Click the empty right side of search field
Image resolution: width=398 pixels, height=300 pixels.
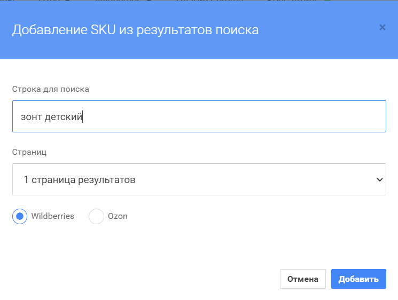[267, 116]
